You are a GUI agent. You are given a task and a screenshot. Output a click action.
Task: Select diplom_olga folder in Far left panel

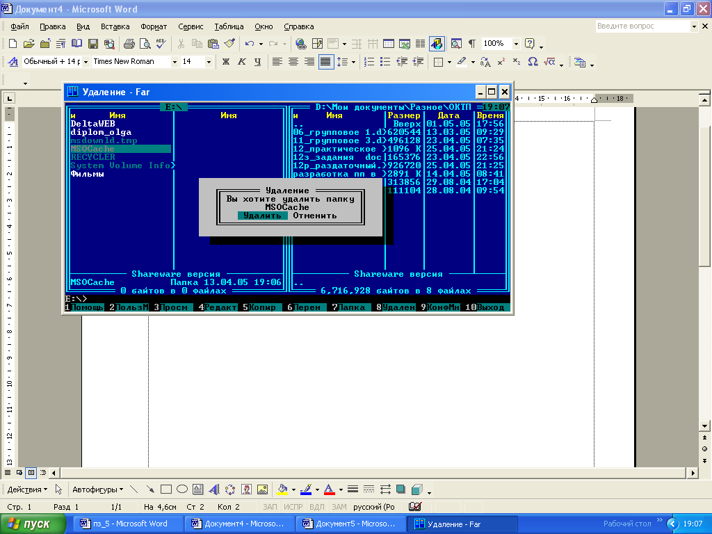pos(101,132)
